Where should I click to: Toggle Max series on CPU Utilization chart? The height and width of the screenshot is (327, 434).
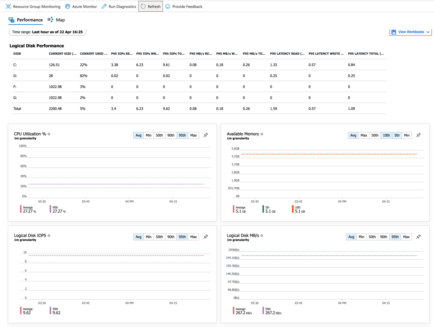coord(193,135)
